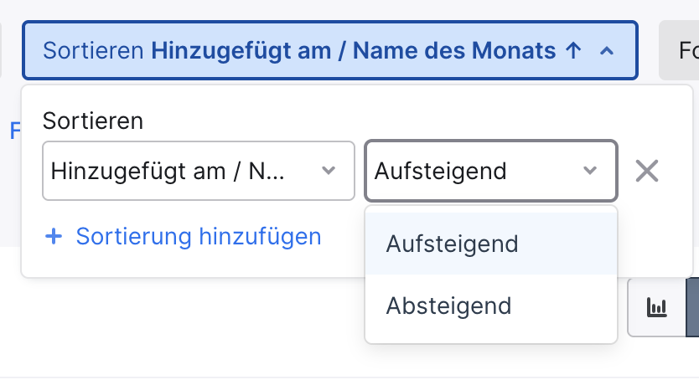Image resolution: width=699 pixels, height=380 pixels.
Task: Click the partially visible Fo... button
Action: pyautogui.click(x=679, y=50)
